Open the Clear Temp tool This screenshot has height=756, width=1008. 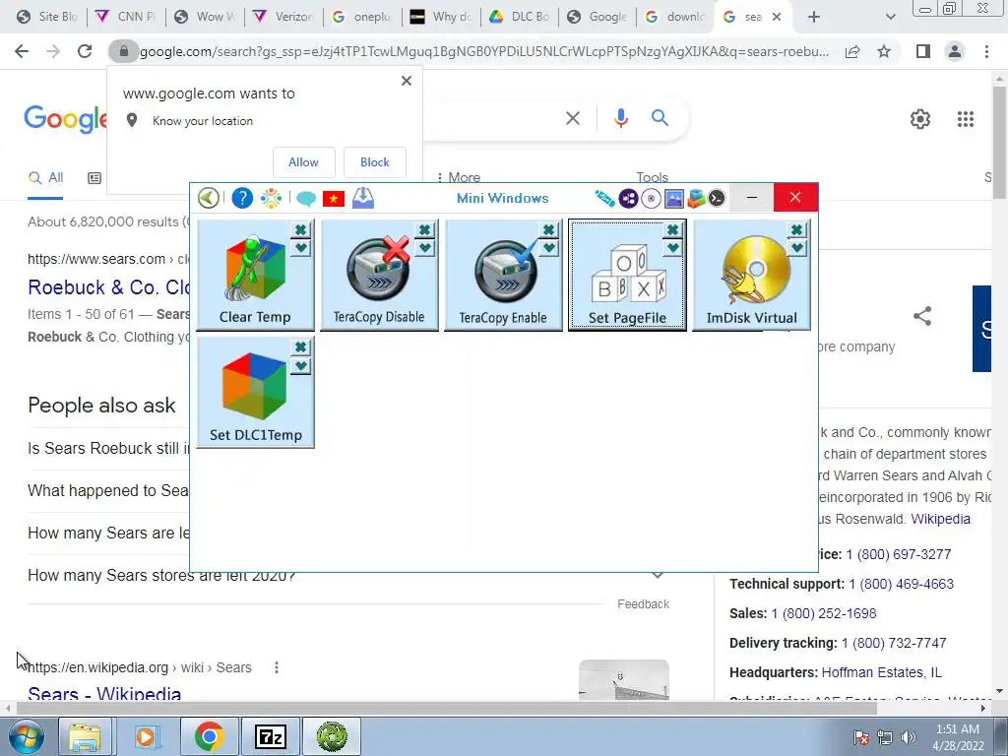coord(255,276)
